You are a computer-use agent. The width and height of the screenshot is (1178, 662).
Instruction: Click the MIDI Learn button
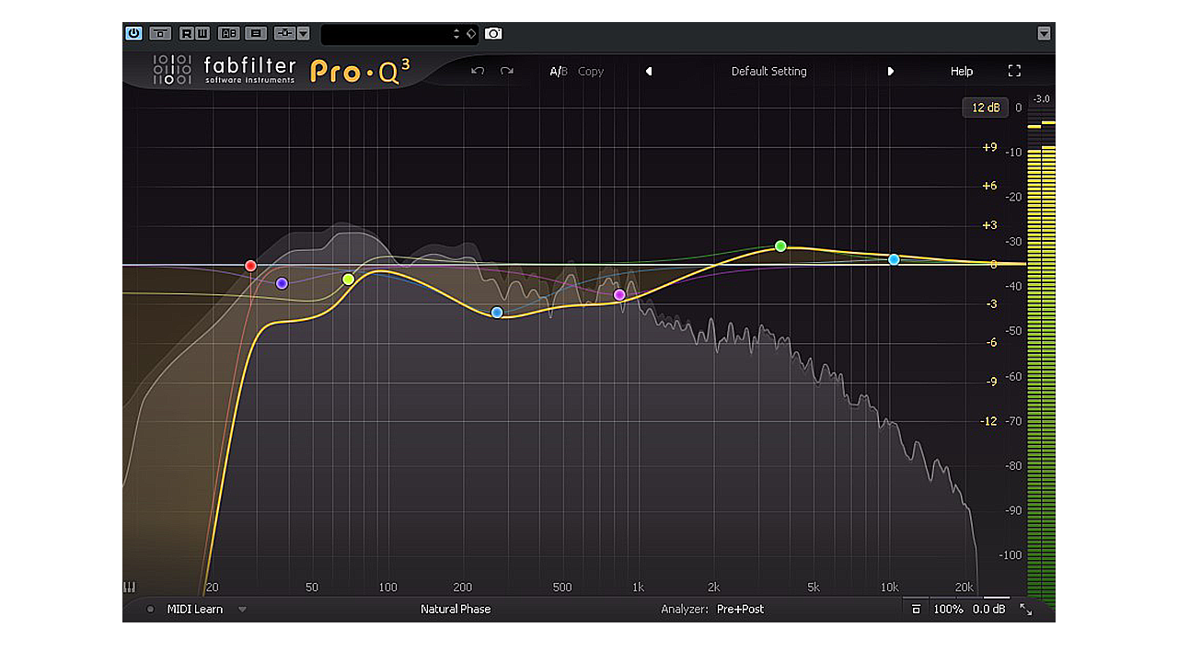195,609
